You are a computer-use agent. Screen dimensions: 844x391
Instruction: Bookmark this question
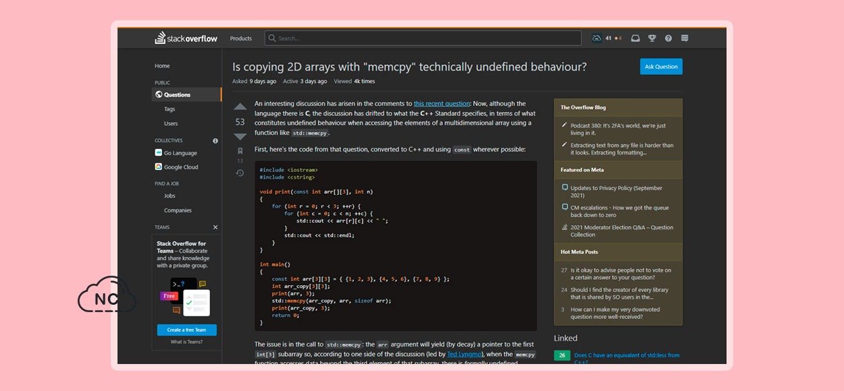click(x=240, y=152)
